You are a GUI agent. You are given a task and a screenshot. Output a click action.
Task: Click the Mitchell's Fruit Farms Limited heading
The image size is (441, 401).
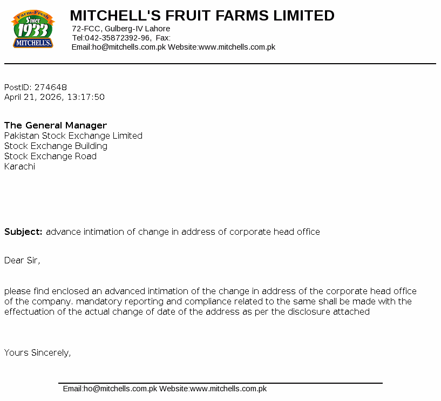pos(202,16)
